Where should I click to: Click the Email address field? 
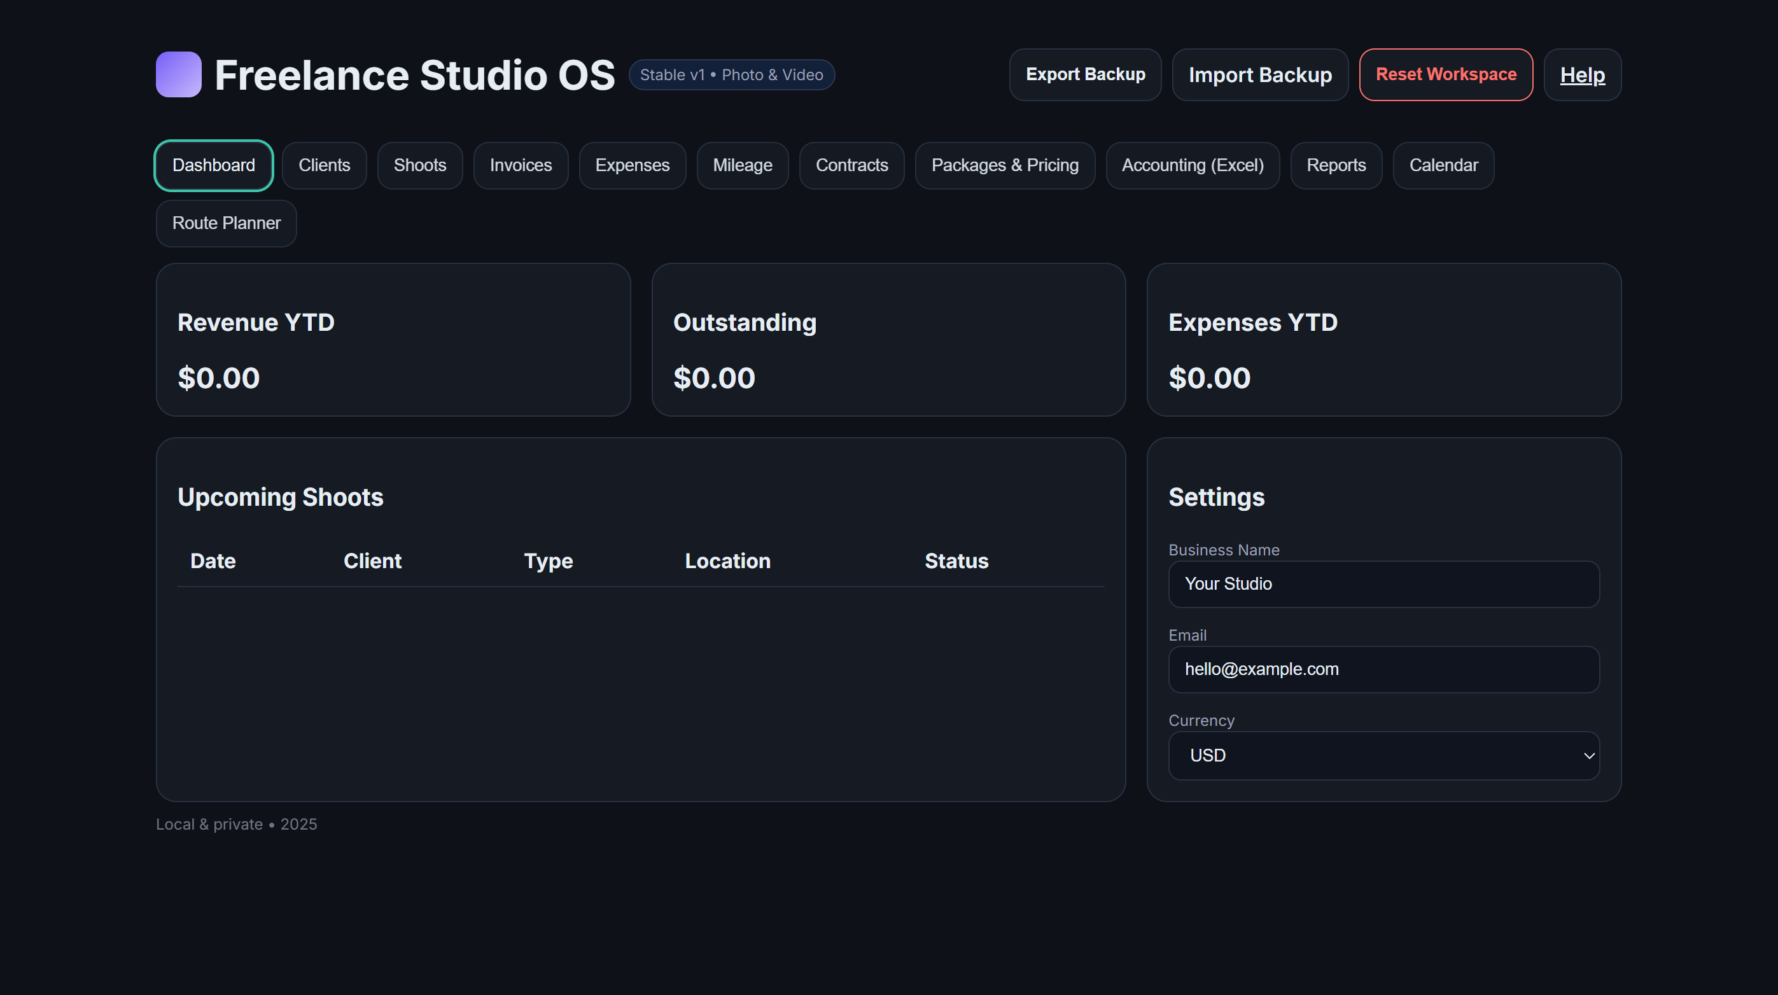(x=1383, y=669)
